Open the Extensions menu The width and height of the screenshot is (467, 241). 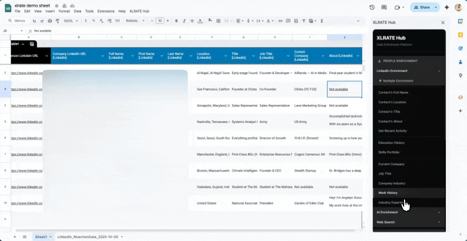click(106, 11)
